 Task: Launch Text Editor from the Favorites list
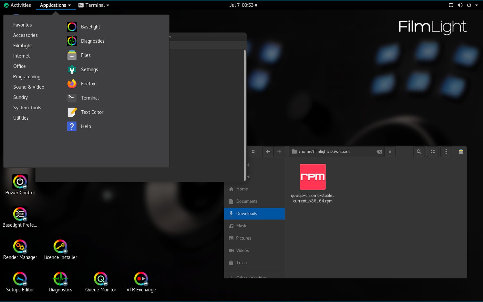click(x=85, y=112)
